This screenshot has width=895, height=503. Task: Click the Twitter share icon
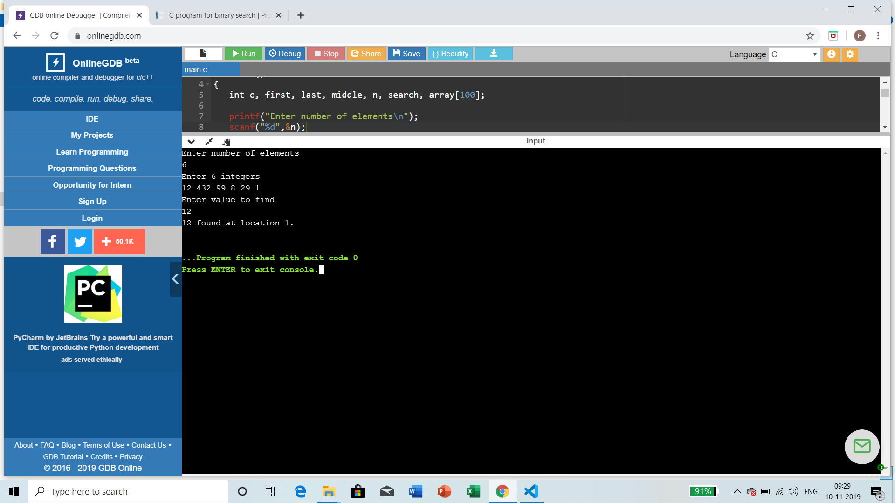point(80,241)
